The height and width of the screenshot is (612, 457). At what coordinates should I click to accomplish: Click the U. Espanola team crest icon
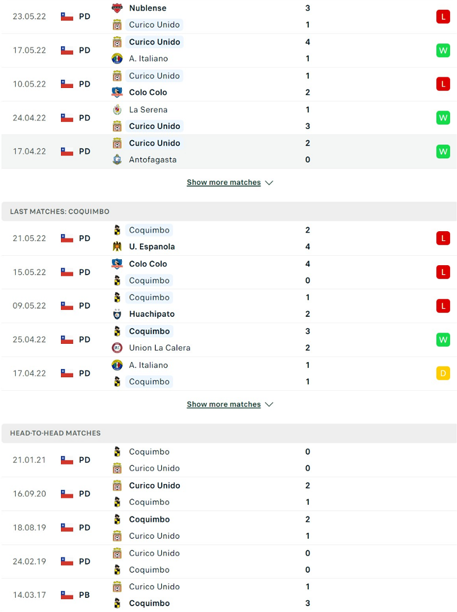[x=117, y=246]
